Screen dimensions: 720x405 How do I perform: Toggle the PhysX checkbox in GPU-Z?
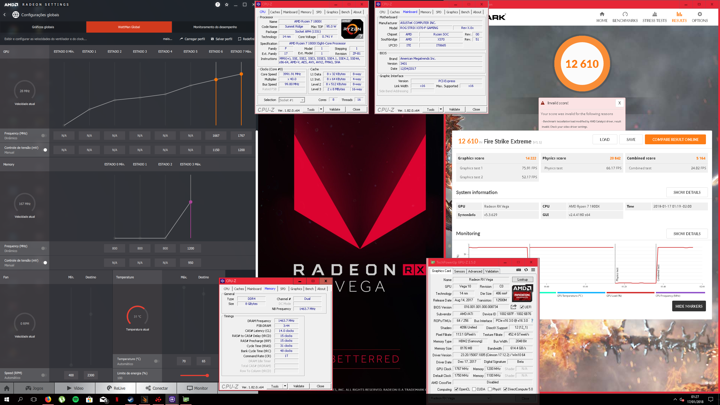click(x=490, y=389)
